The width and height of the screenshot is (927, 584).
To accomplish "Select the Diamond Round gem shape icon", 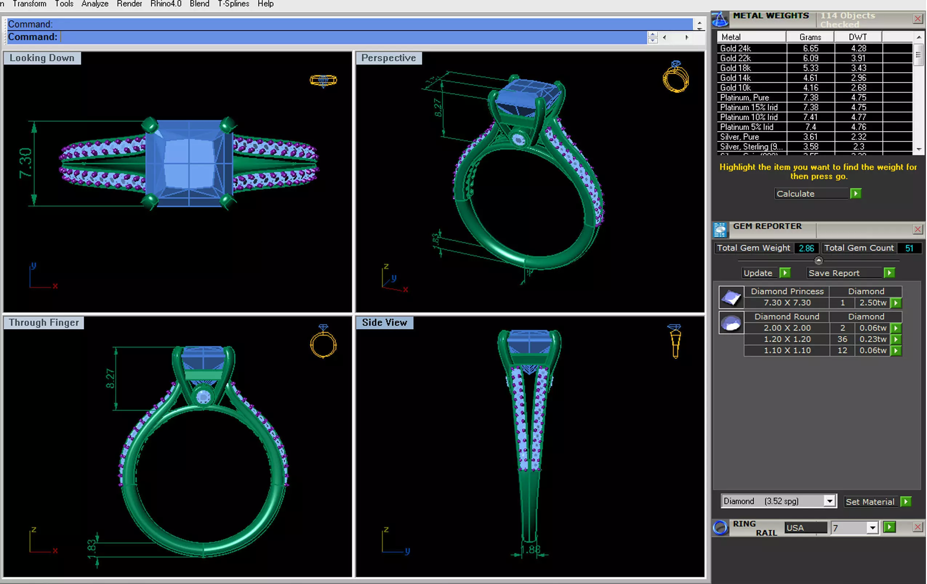I will click(731, 323).
